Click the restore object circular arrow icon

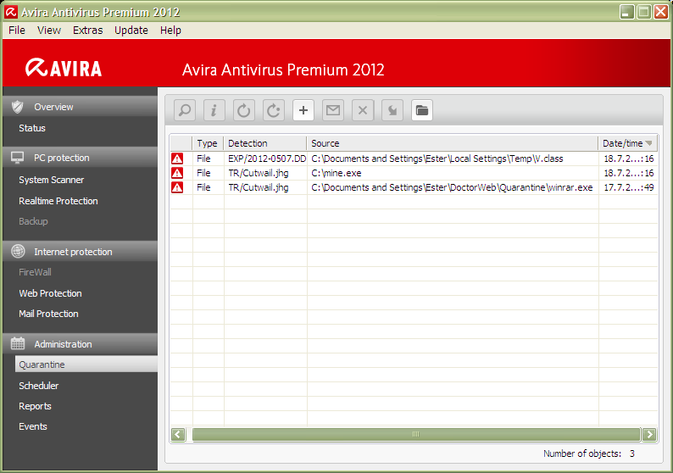[244, 110]
